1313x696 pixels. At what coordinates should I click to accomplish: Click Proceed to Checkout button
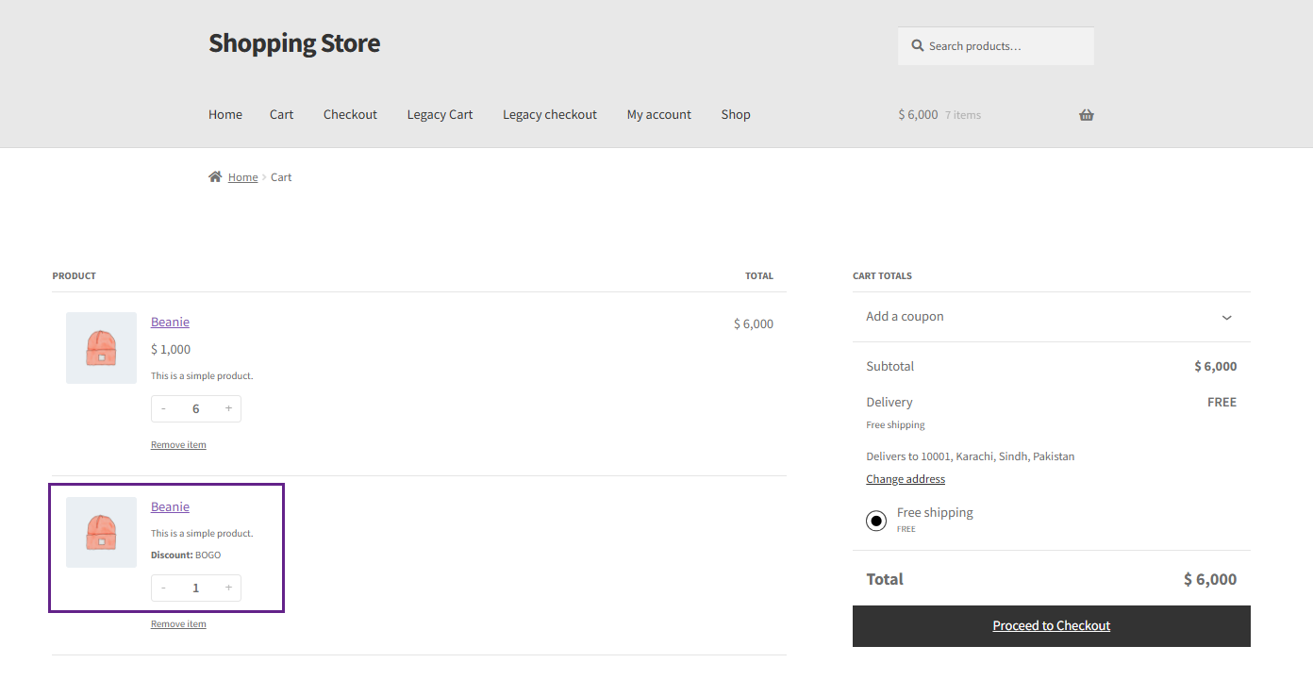click(1051, 626)
